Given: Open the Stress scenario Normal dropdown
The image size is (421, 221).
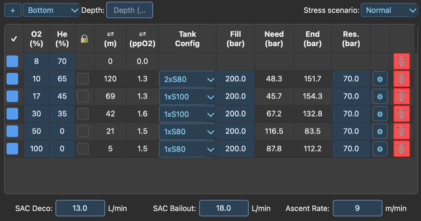Looking at the screenshot, I should pyautogui.click(x=389, y=10).
